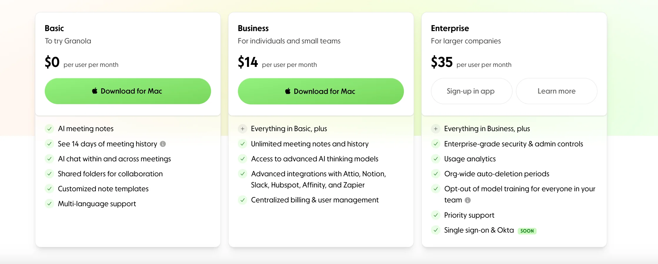Click the $0 price
658x264 pixels.
point(52,62)
